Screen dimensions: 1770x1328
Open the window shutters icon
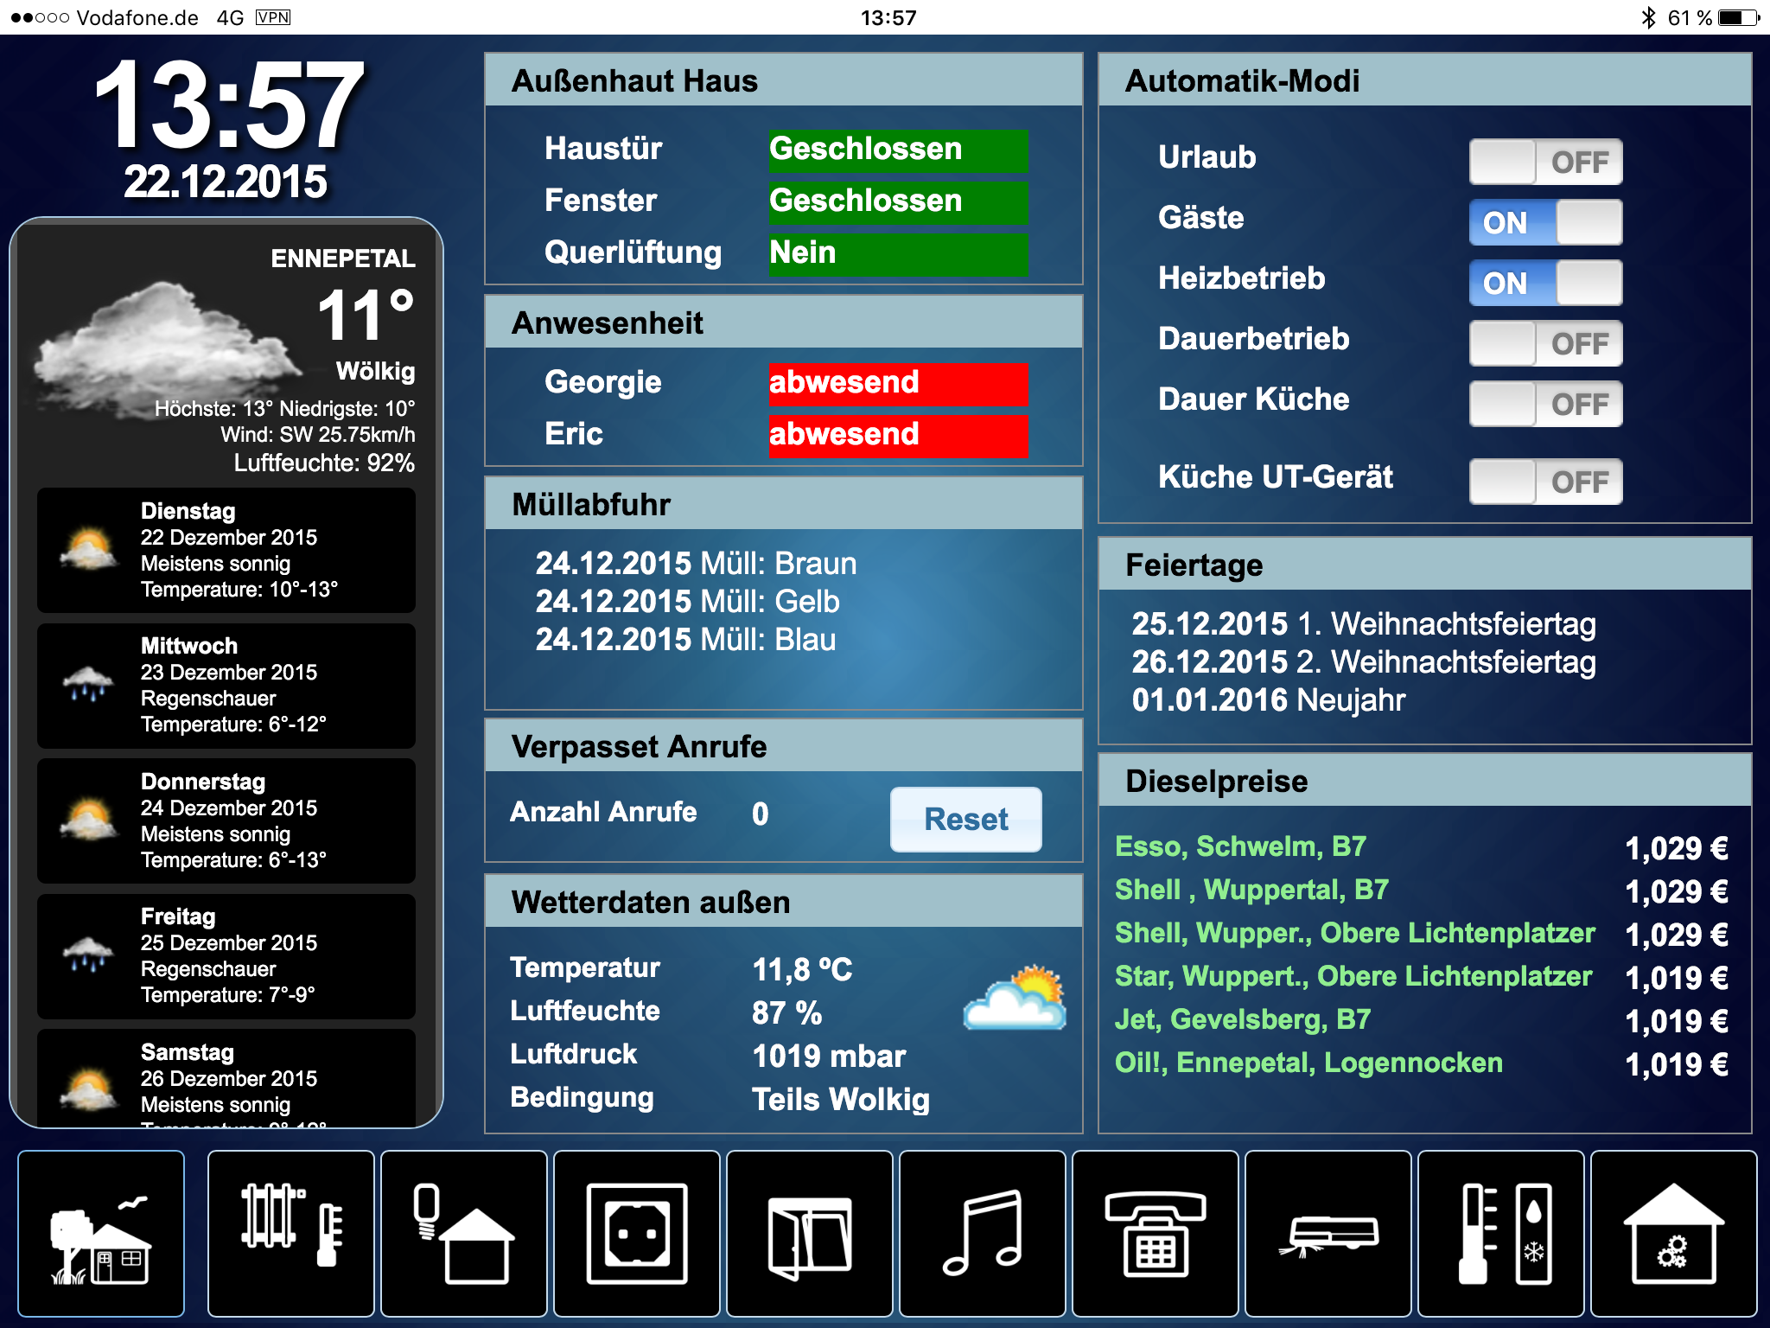(x=810, y=1234)
